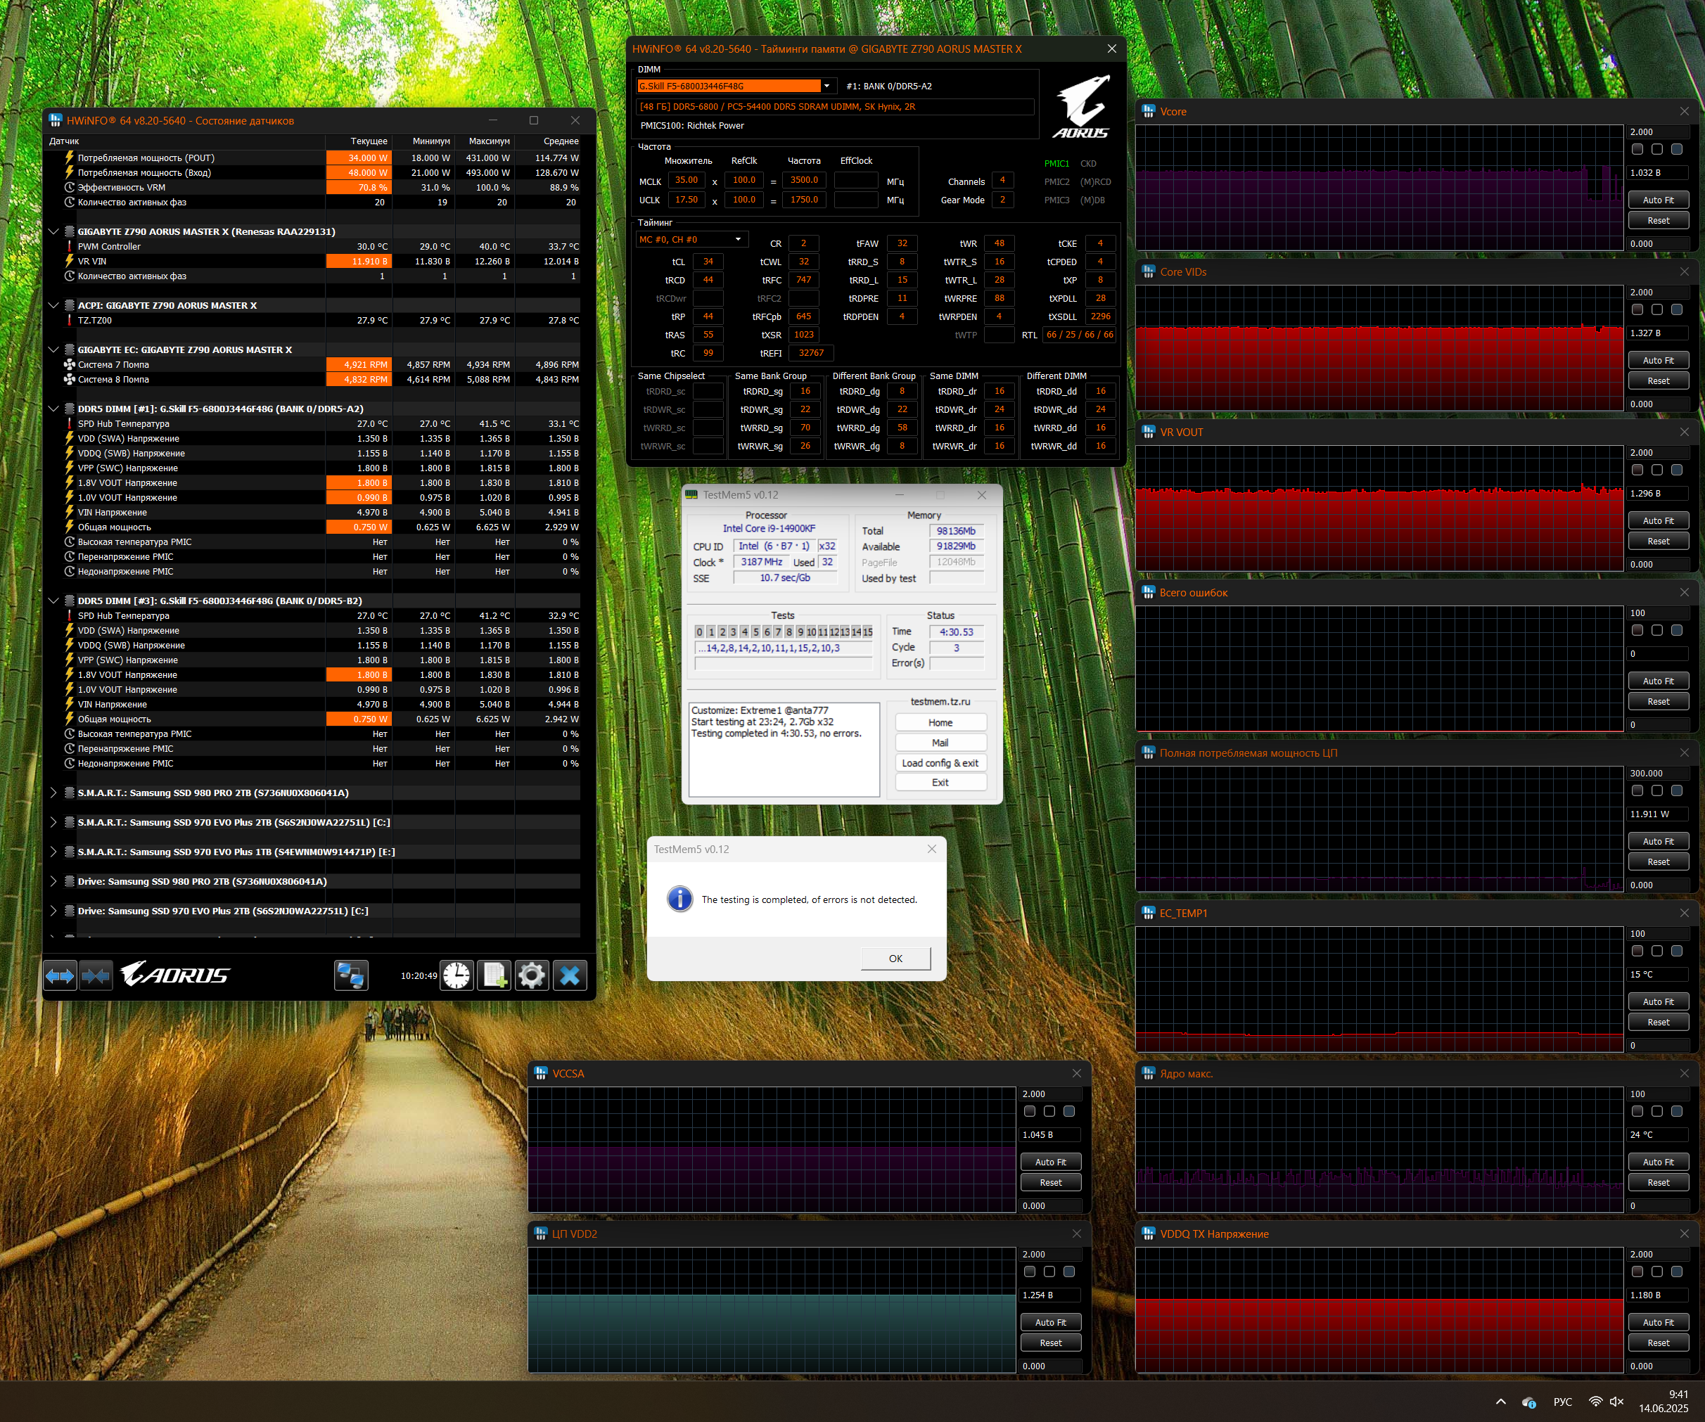Viewport: 1705px width, 1422px height.
Task: Click the expand columns arrows icon in HWiNFO
Action: pyautogui.click(x=60, y=975)
